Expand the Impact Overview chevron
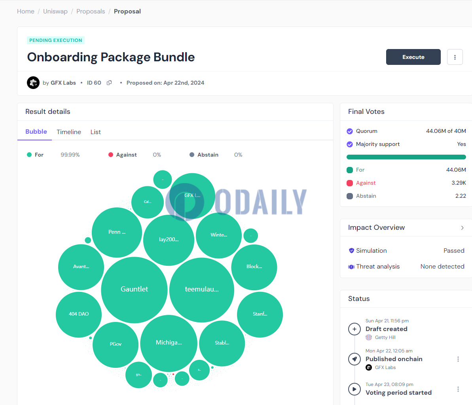This screenshot has height=405, width=472. click(x=463, y=228)
